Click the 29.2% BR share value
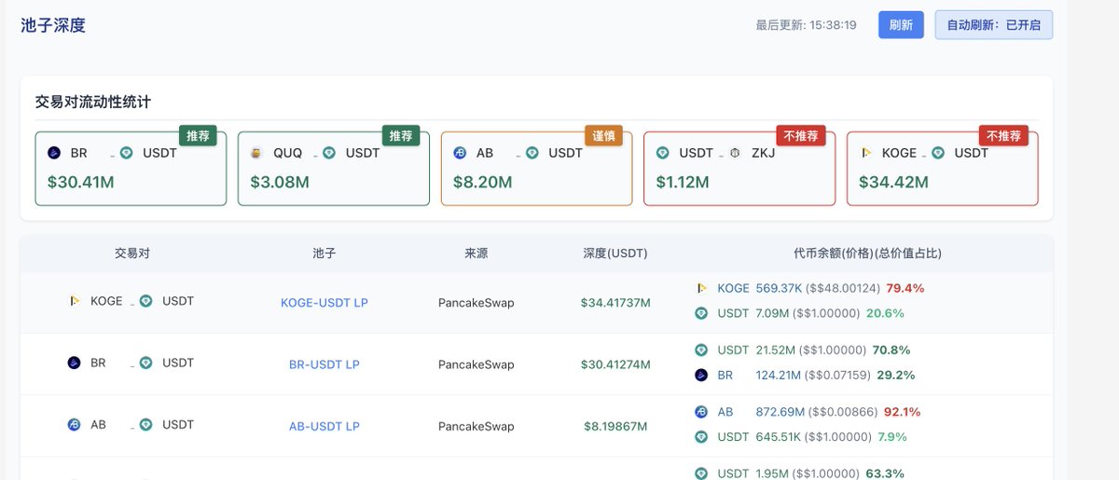The height and width of the screenshot is (480, 1119). [x=896, y=375]
